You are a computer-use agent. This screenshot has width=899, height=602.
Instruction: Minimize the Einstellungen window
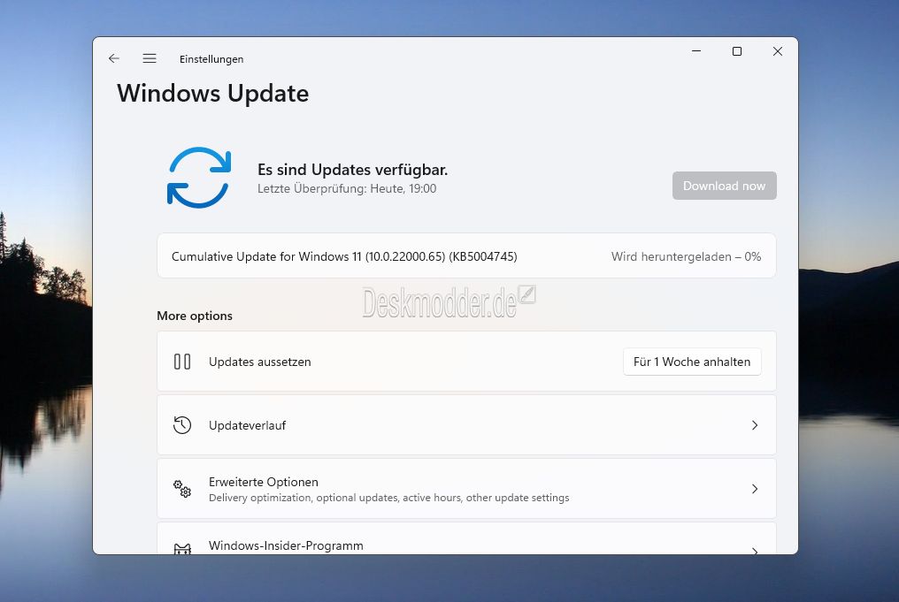pos(696,51)
